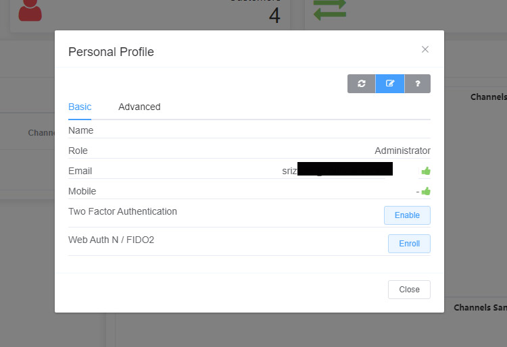Viewport: 507px width, 347px height.
Task: Click the Web Auth N / FIDO2 label
Action: point(111,240)
